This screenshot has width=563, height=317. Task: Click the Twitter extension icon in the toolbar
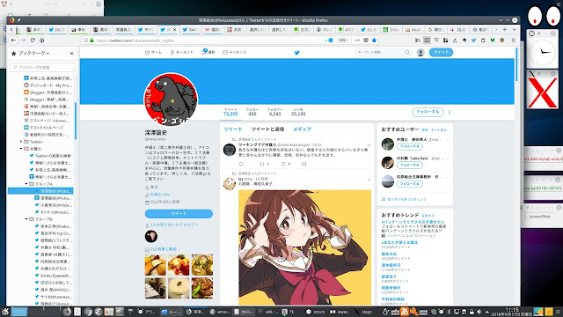pos(473,41)
